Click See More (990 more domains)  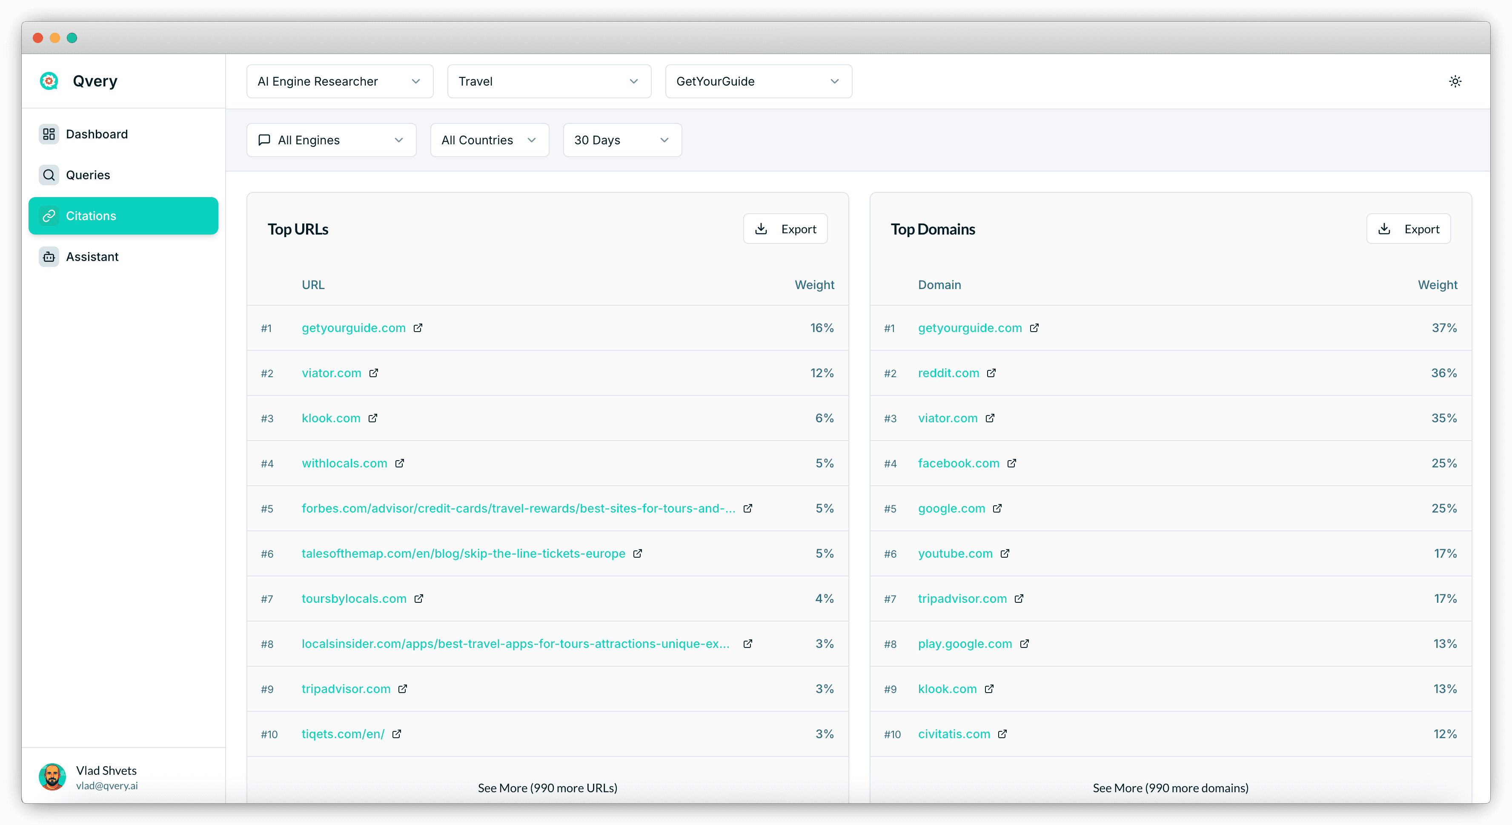(x=1170, y=788)
